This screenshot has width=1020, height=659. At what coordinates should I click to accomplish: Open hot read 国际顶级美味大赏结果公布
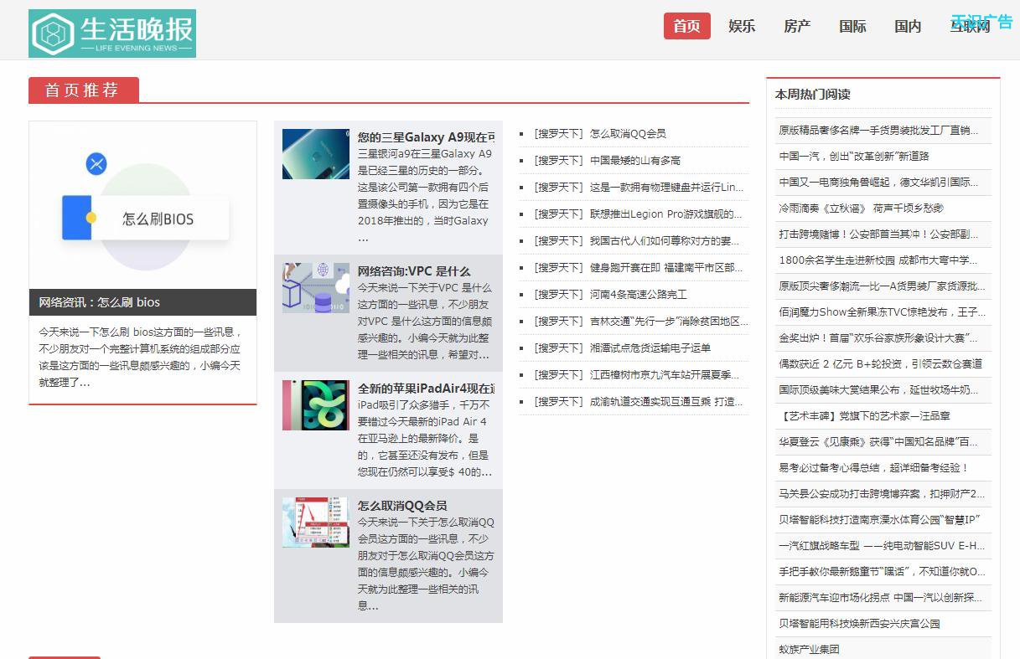pos(878,389)
